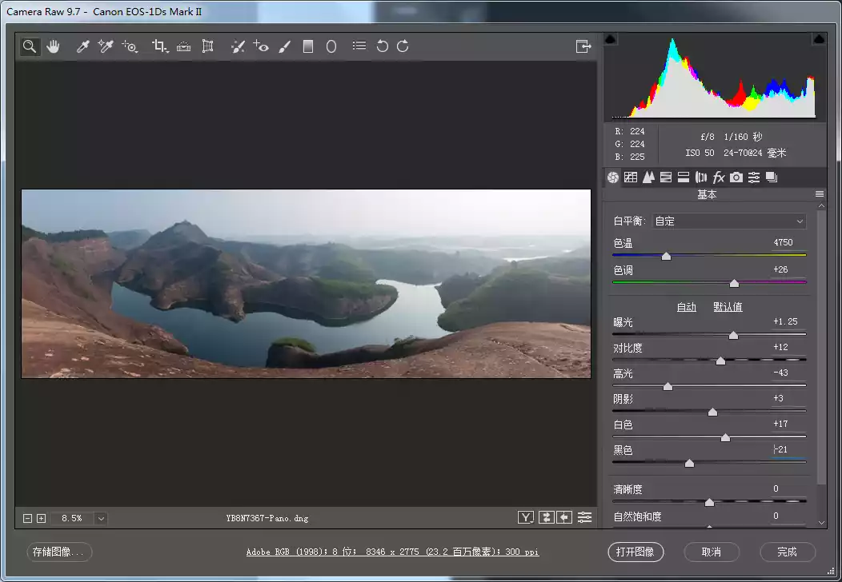Click the 打开图像 button

(x=636, y=552)
